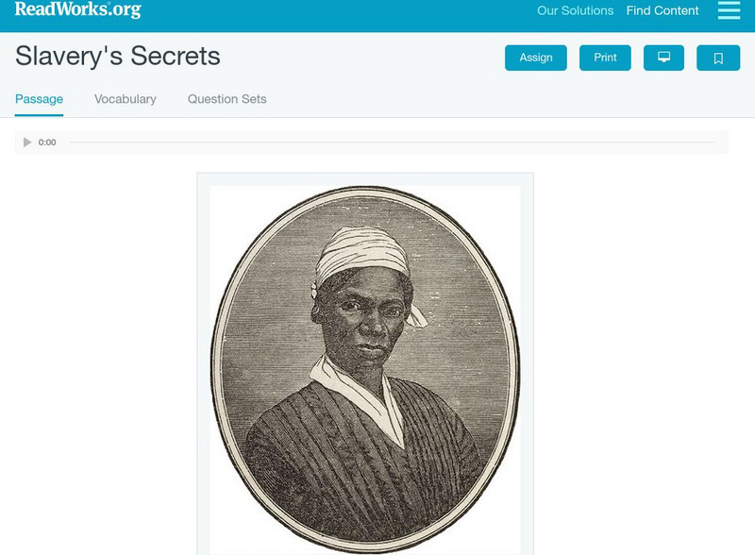The height and width of the screenshot is (555, 755).
Task: Click the 0:00 audio time label
Action: (x=47, y=143)
